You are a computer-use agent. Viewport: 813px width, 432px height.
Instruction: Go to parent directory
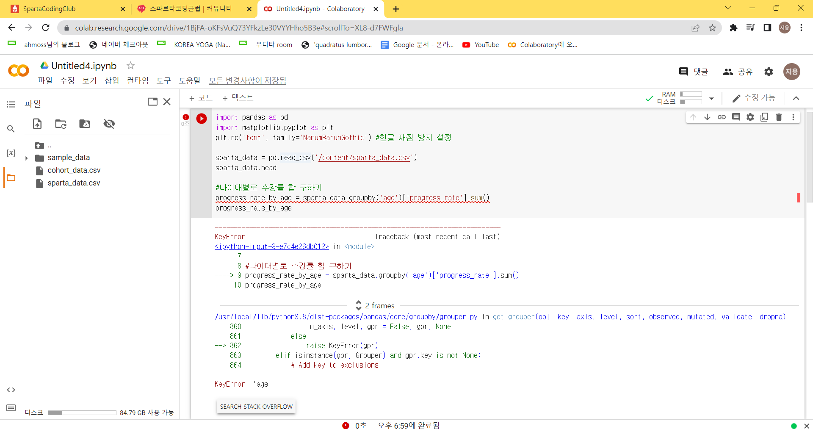[43, 146]
